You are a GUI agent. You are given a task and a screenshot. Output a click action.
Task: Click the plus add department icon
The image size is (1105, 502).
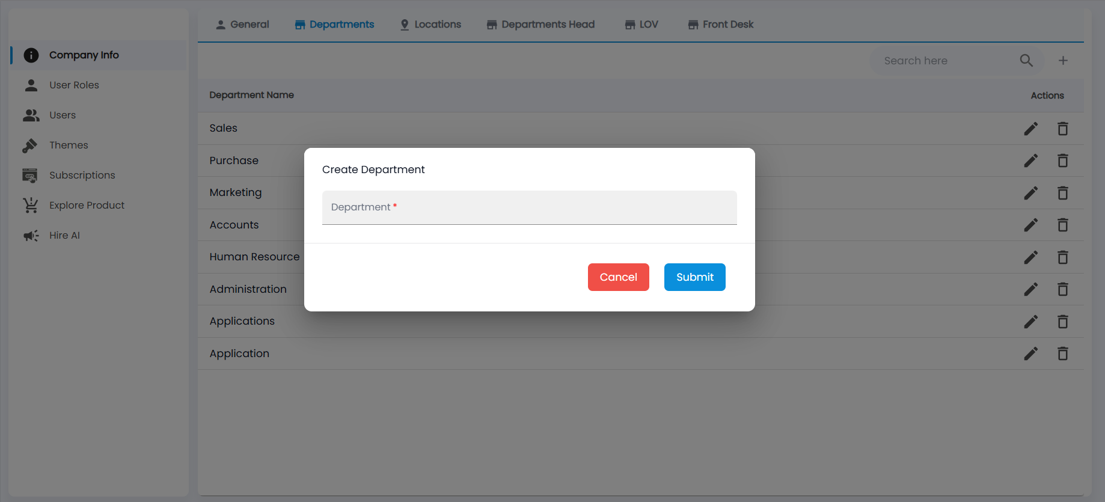click(x=1063, y=61)
